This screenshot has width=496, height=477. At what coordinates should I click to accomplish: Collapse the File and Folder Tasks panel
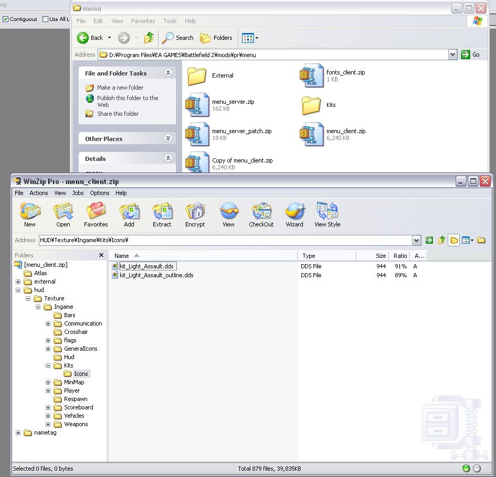click(x=168, y=73)
